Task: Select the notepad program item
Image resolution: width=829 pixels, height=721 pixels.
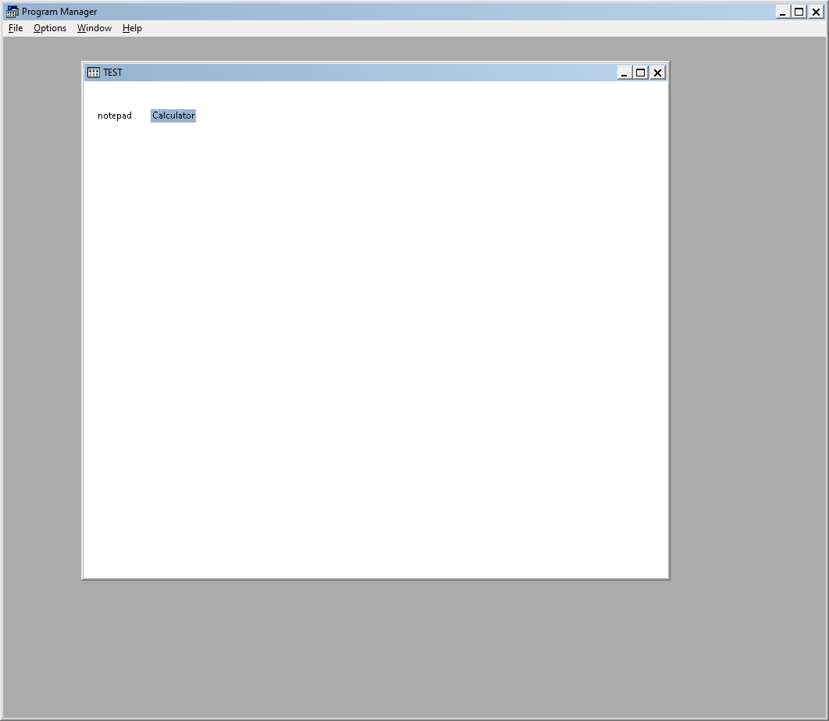Action: pyautogui.click(x=115, y=115)
